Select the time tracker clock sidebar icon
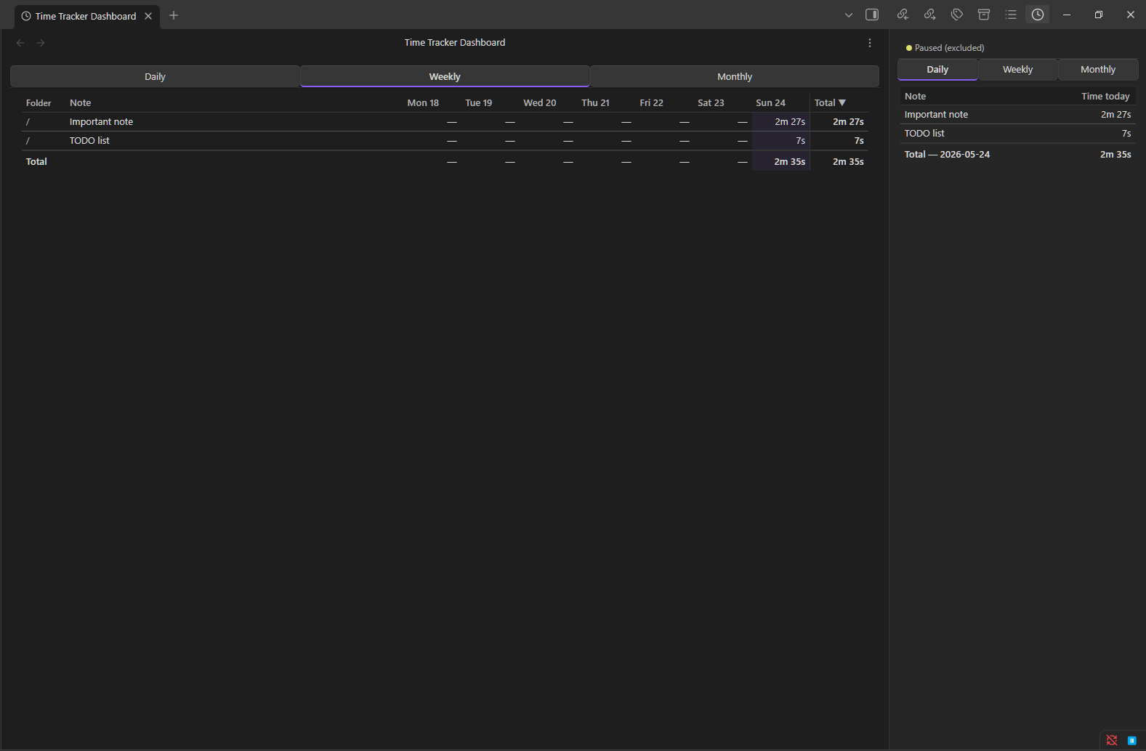1146x751 pixels. click(1038, 15)
